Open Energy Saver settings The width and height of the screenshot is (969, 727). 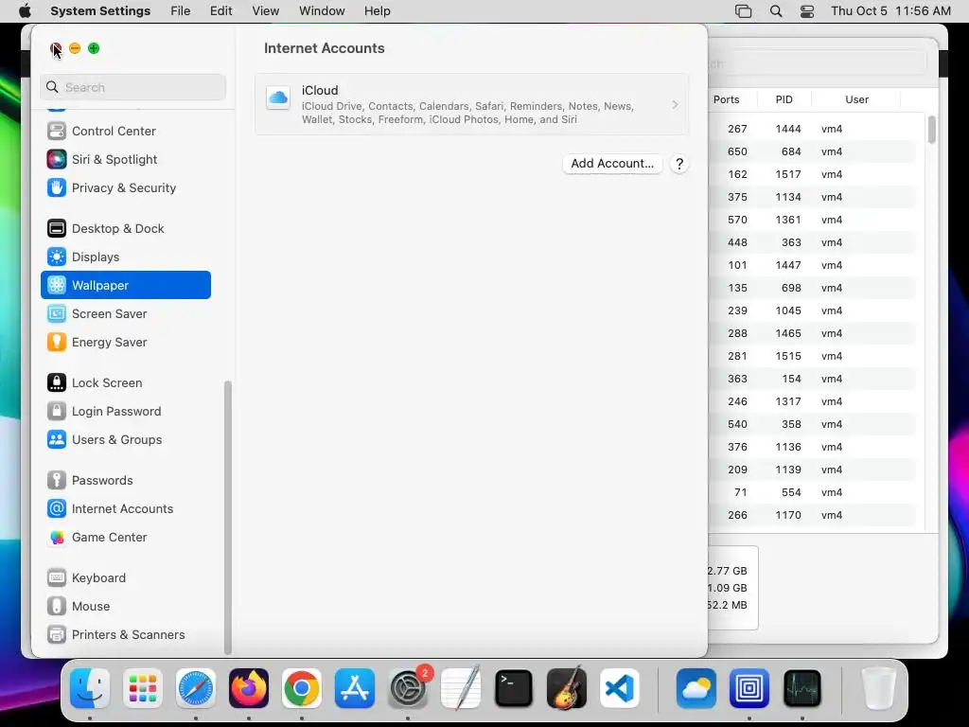point(126,343)
